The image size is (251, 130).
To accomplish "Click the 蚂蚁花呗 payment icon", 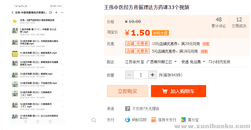I will pos(128,120).
